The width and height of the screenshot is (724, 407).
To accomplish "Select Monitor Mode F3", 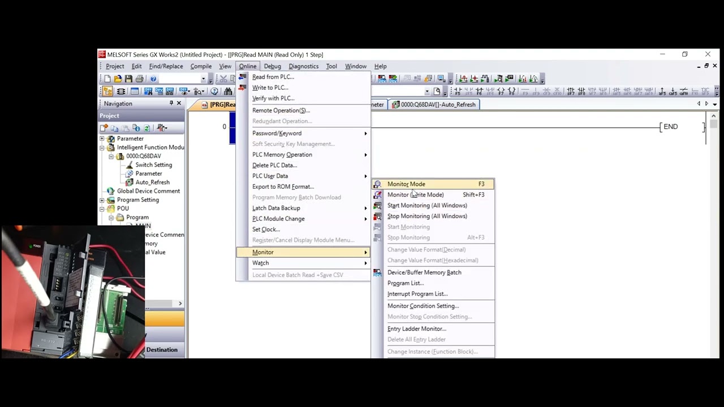I will (x=433, y=184).
